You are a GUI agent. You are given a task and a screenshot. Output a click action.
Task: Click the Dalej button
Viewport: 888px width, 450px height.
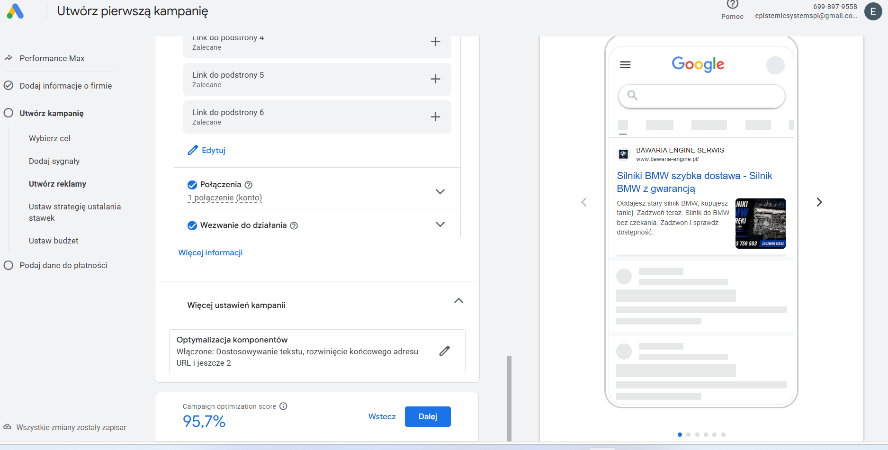(428, 416)
